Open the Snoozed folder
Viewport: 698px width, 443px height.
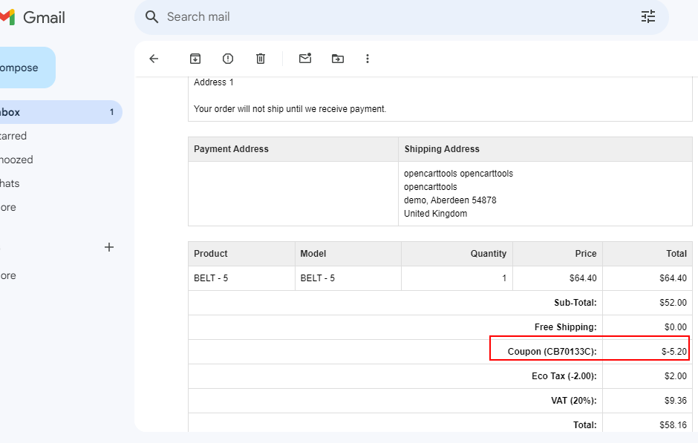(x=16, y=160)
